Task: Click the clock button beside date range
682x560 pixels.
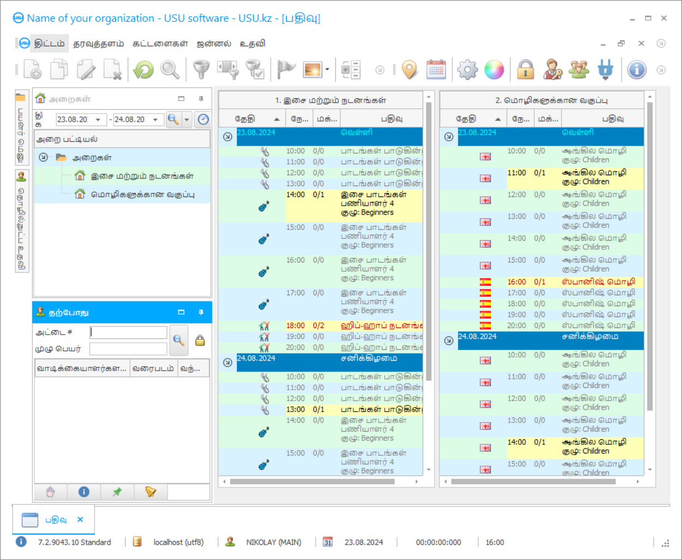Action: tap(203, 119)
